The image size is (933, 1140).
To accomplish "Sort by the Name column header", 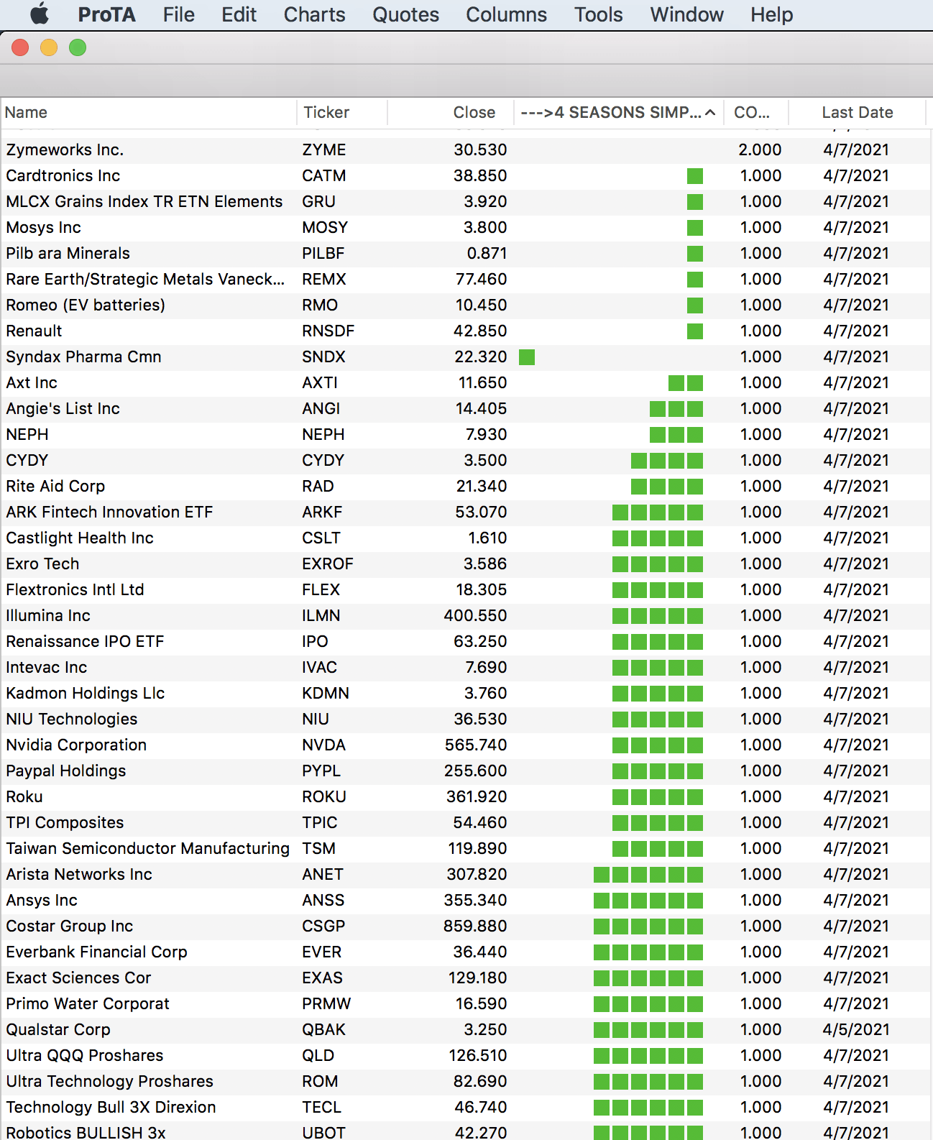I will [x=149, y=112].
